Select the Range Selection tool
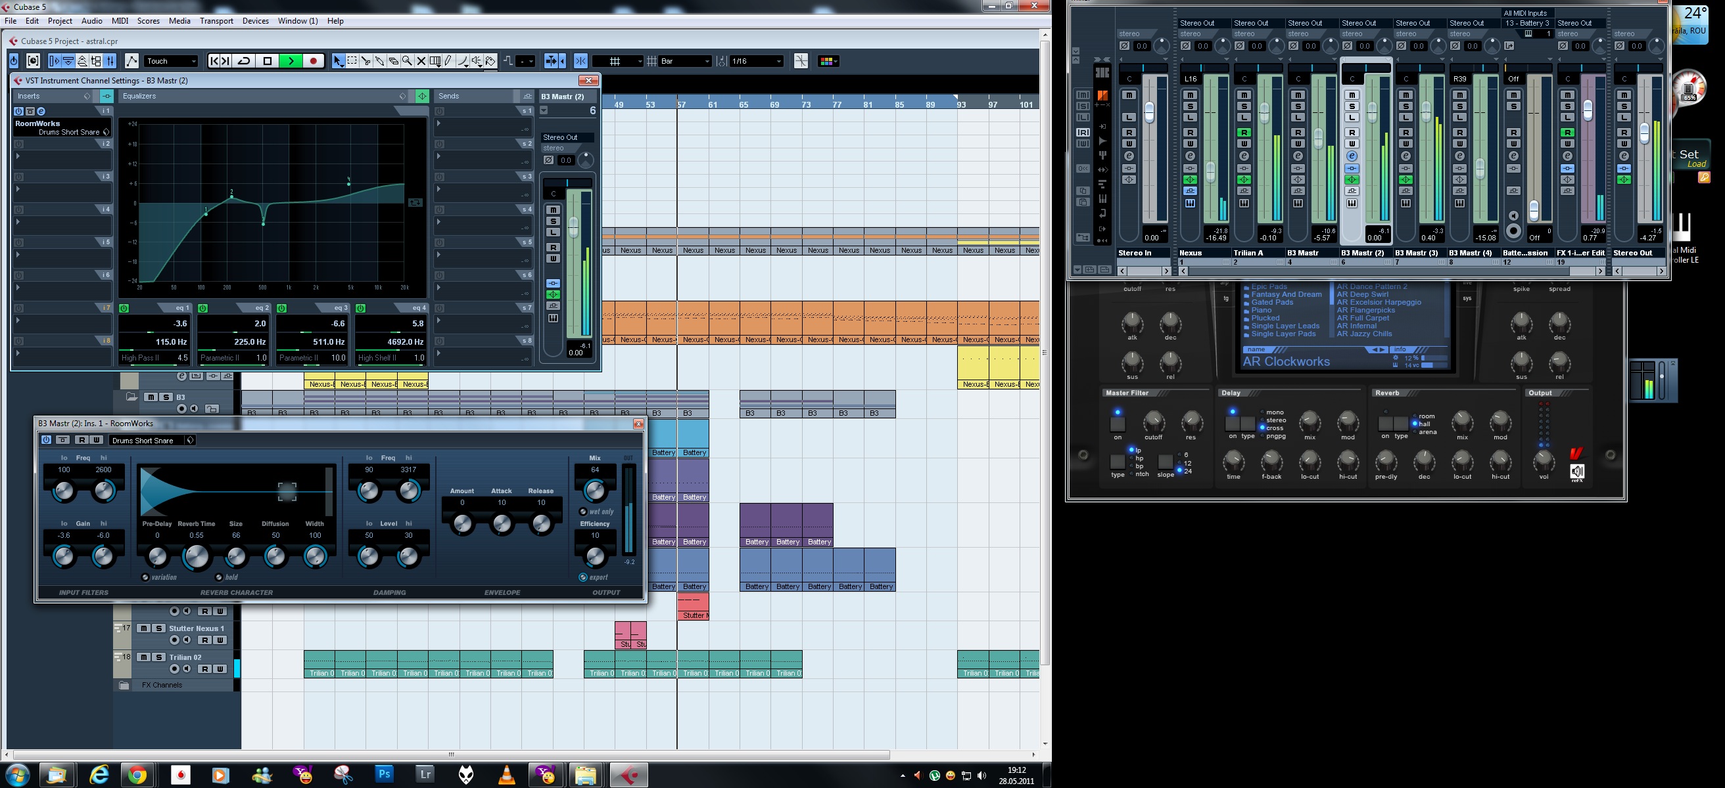Image resolution: width=1725 pixels, height=788 pixels. click(x=352, y=61)
